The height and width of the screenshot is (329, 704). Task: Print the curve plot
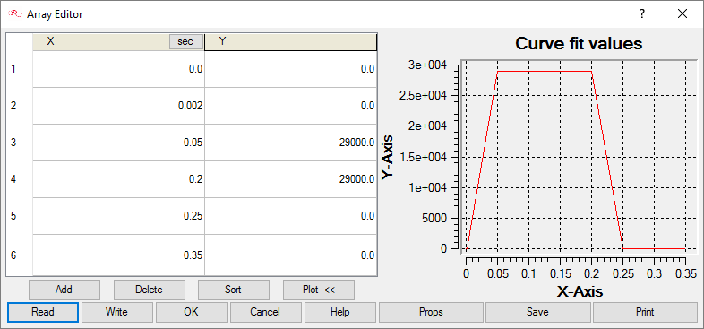[645, 312]
